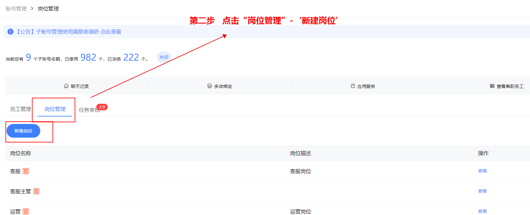Viewport: 530px width, 215px height.
Task: Click the 应用服务 app icon
Action: [353, 86]
